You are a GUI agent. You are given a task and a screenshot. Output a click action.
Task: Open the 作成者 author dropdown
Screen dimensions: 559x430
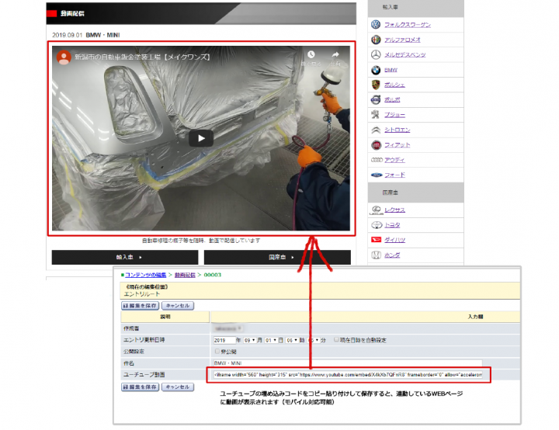(228, 328)
